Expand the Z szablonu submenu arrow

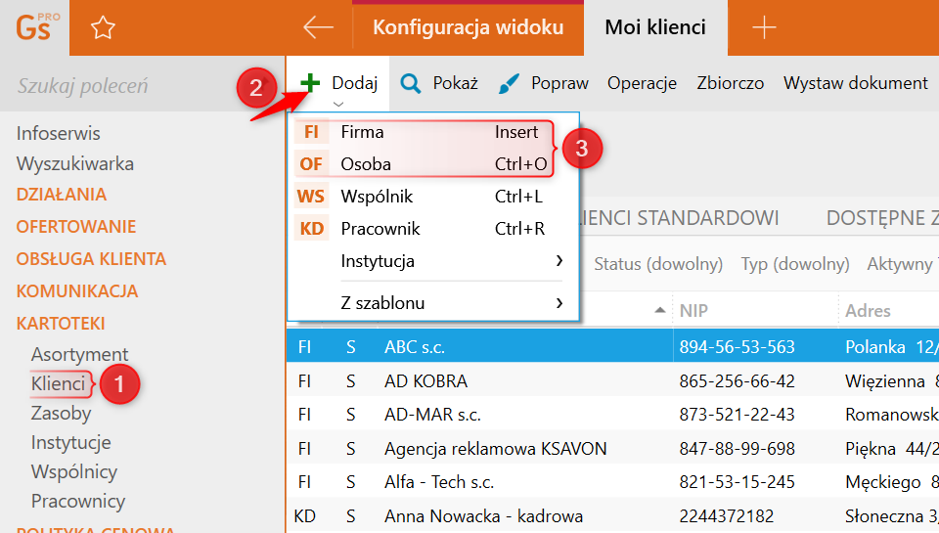point(559,303)
